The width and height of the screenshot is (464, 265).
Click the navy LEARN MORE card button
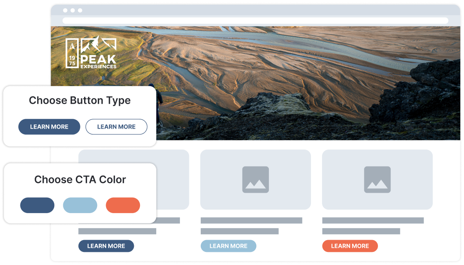tap(106, 246)
